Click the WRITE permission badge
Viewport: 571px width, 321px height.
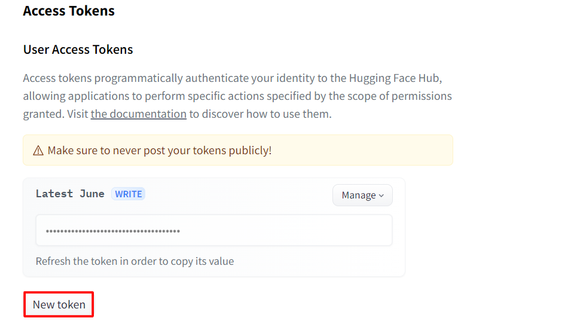pyautogui.click(x=128, y=194)
